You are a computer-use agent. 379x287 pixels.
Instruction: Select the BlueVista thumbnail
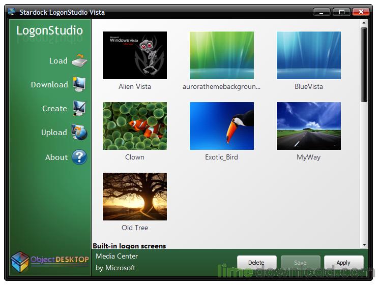coord(309,55)
